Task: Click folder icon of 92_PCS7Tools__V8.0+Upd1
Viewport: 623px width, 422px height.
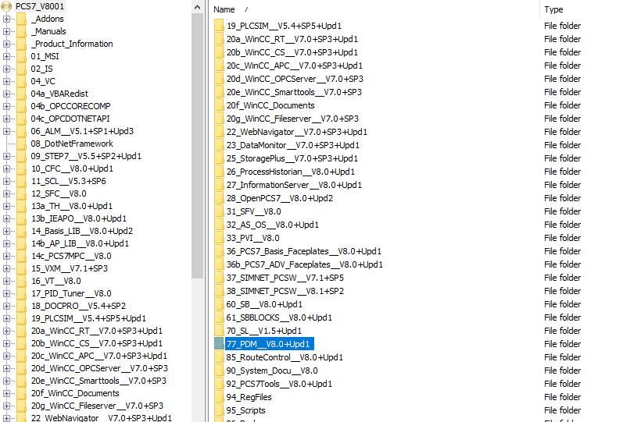Action: pos(219,384)
